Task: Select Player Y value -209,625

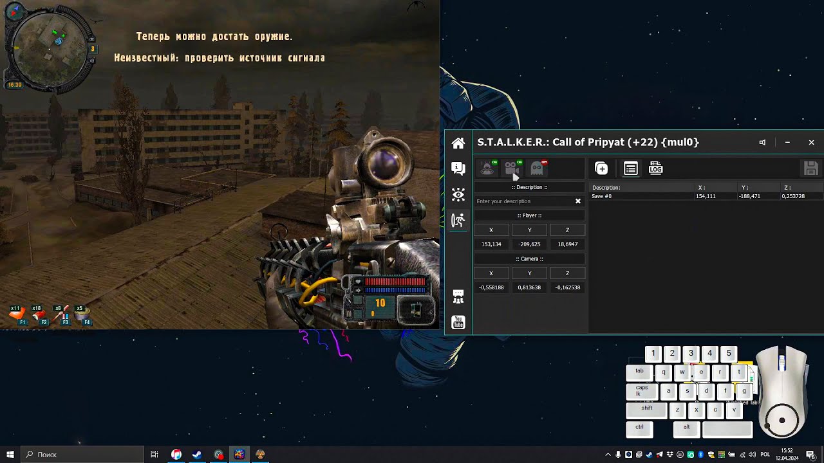Action: [x=529, y=244]
